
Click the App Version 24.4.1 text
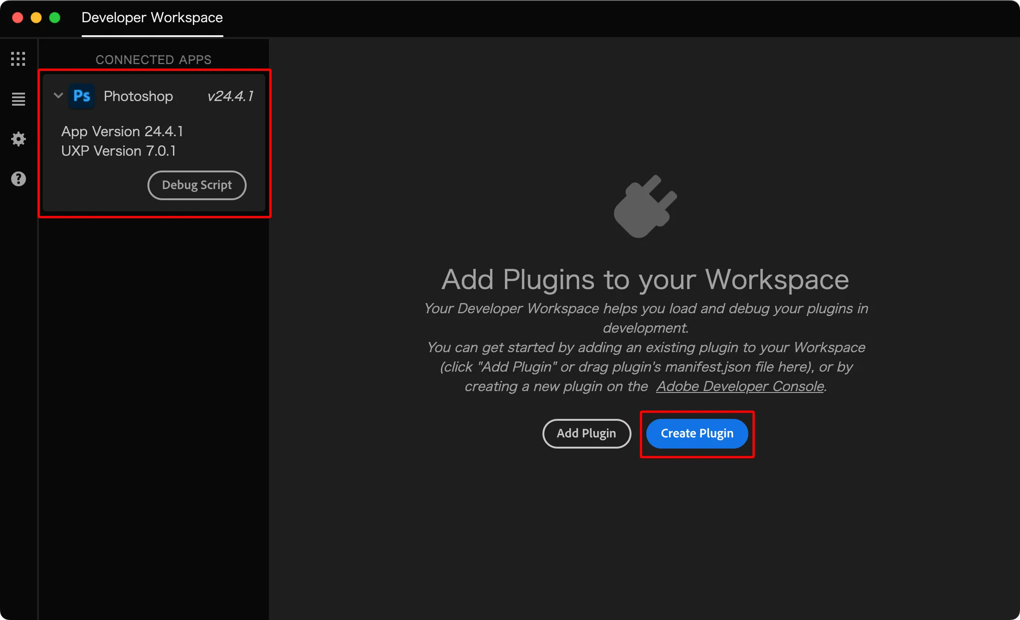pos(122,132)
